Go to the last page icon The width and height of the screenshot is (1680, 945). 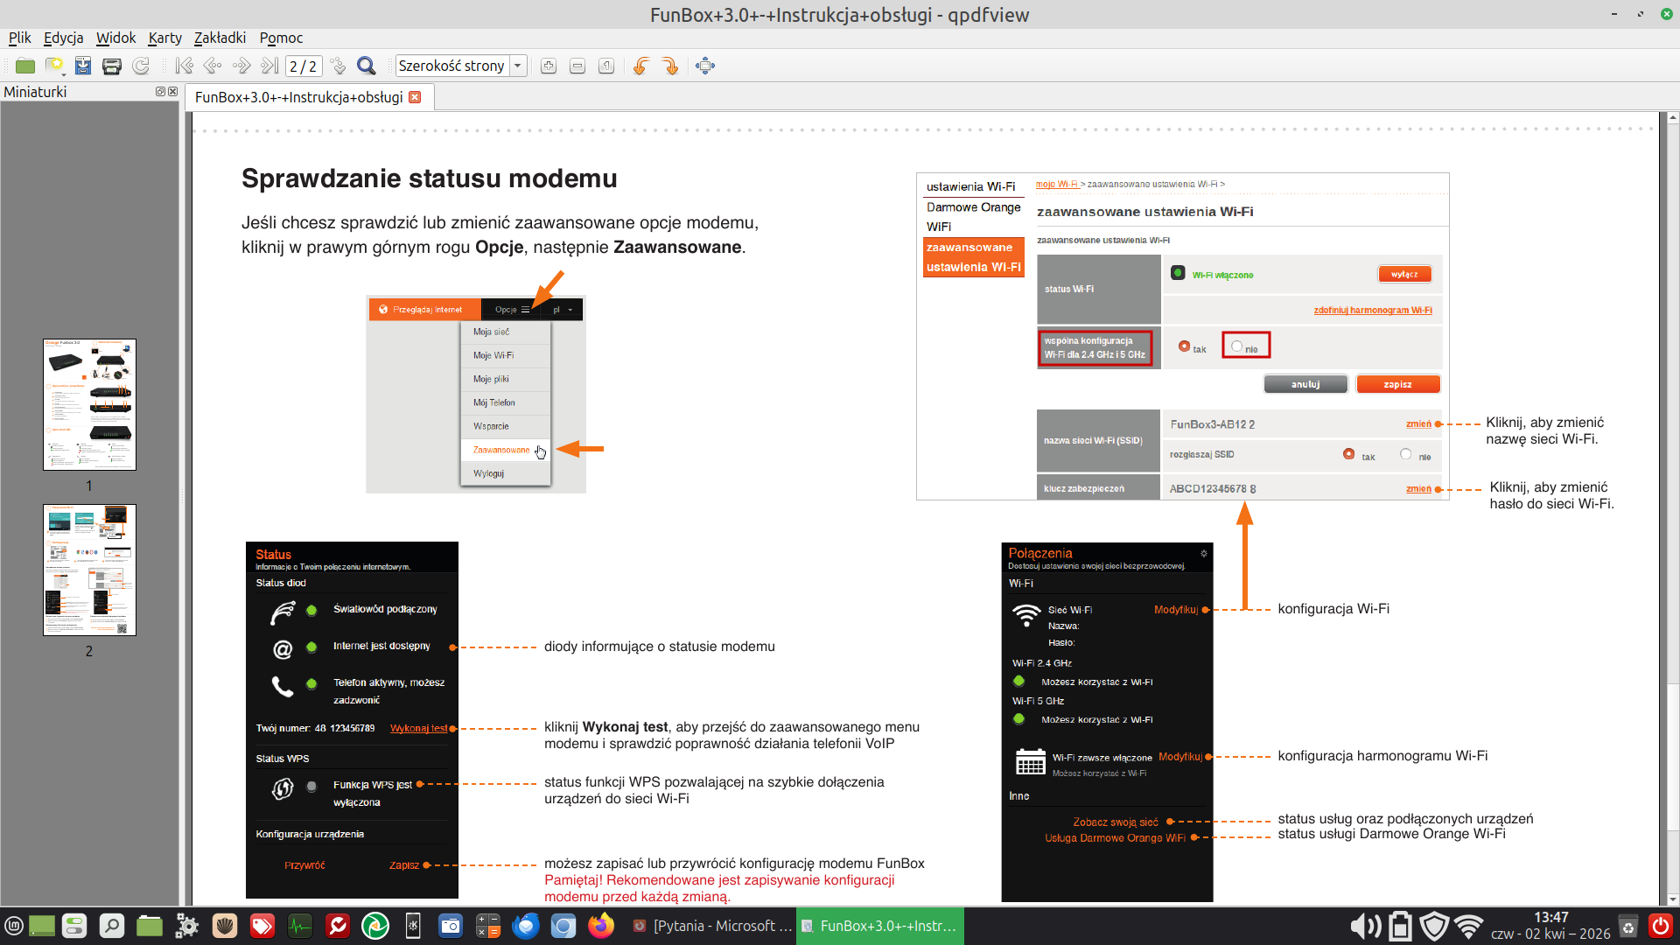269,66
